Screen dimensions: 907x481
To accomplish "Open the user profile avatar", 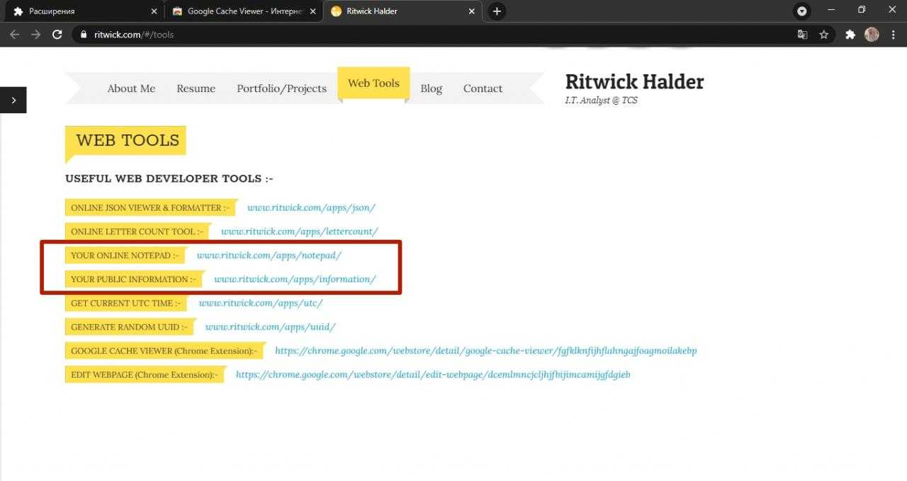I will [872, 35].
